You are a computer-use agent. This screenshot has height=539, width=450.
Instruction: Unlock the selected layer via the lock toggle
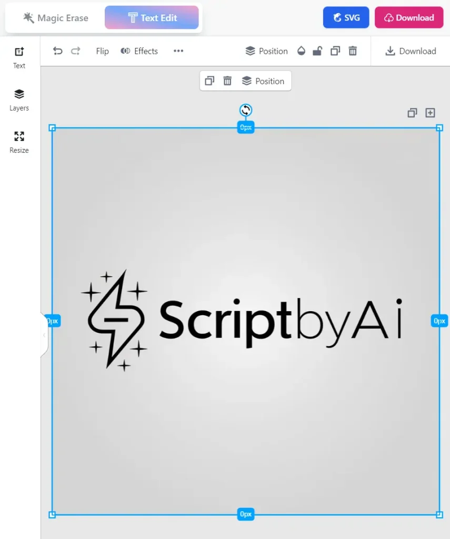tap(317, 51)
